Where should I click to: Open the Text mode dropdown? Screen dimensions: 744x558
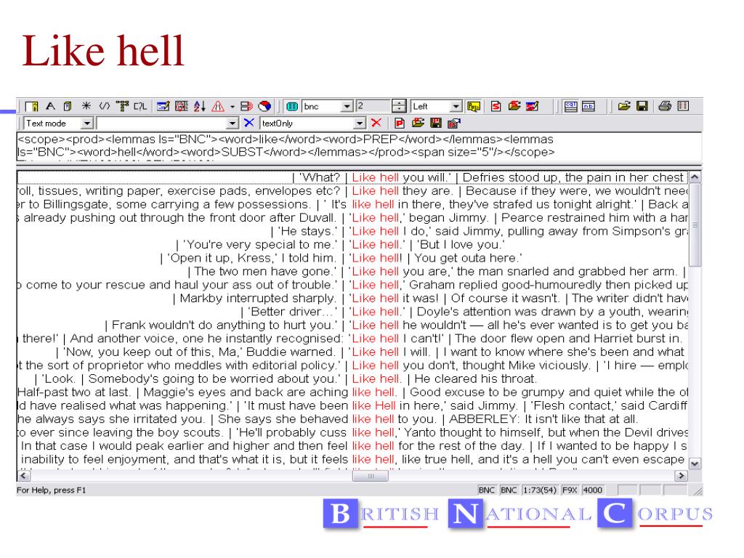[x=87, y=124]
